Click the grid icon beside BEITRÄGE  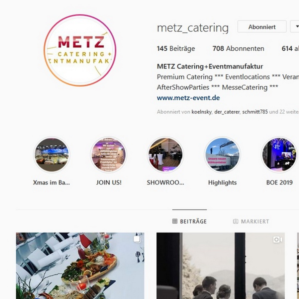pos(175,221)
